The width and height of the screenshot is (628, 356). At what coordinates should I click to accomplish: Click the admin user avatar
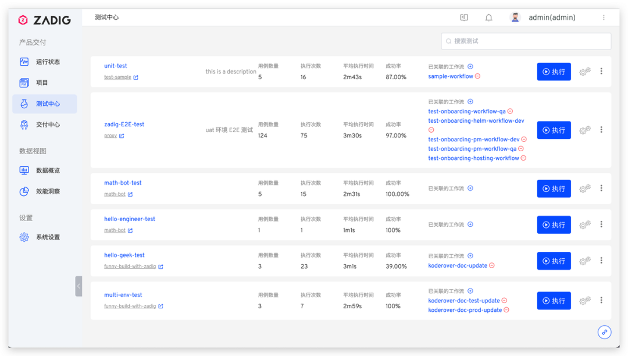515,17
